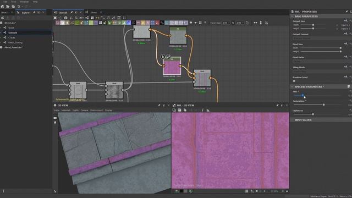352x198 pixels.
Task: Pin the 3D View panel
Action: [159, 105]
